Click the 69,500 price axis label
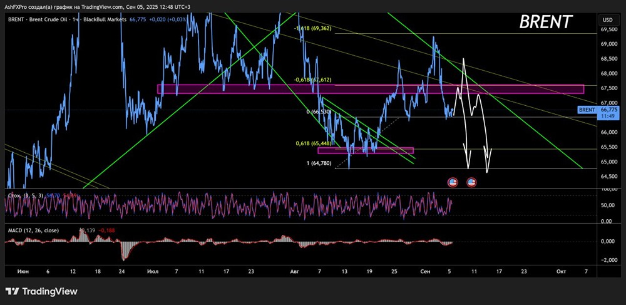 coord(609,29)
